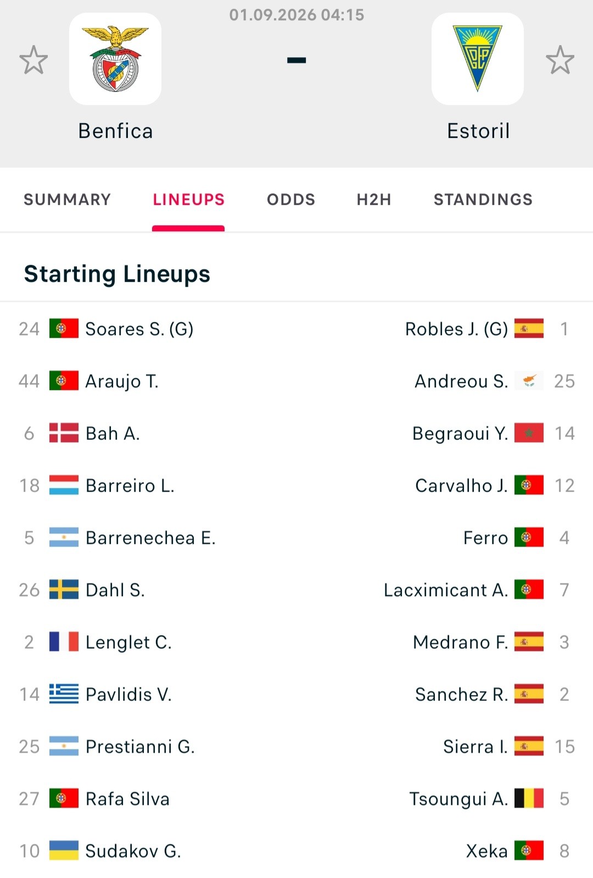Switch to the Summary tab
Image resolution: width=593 pixels, height=878 pixels.
pyautogui.click(x=67, y=199)
